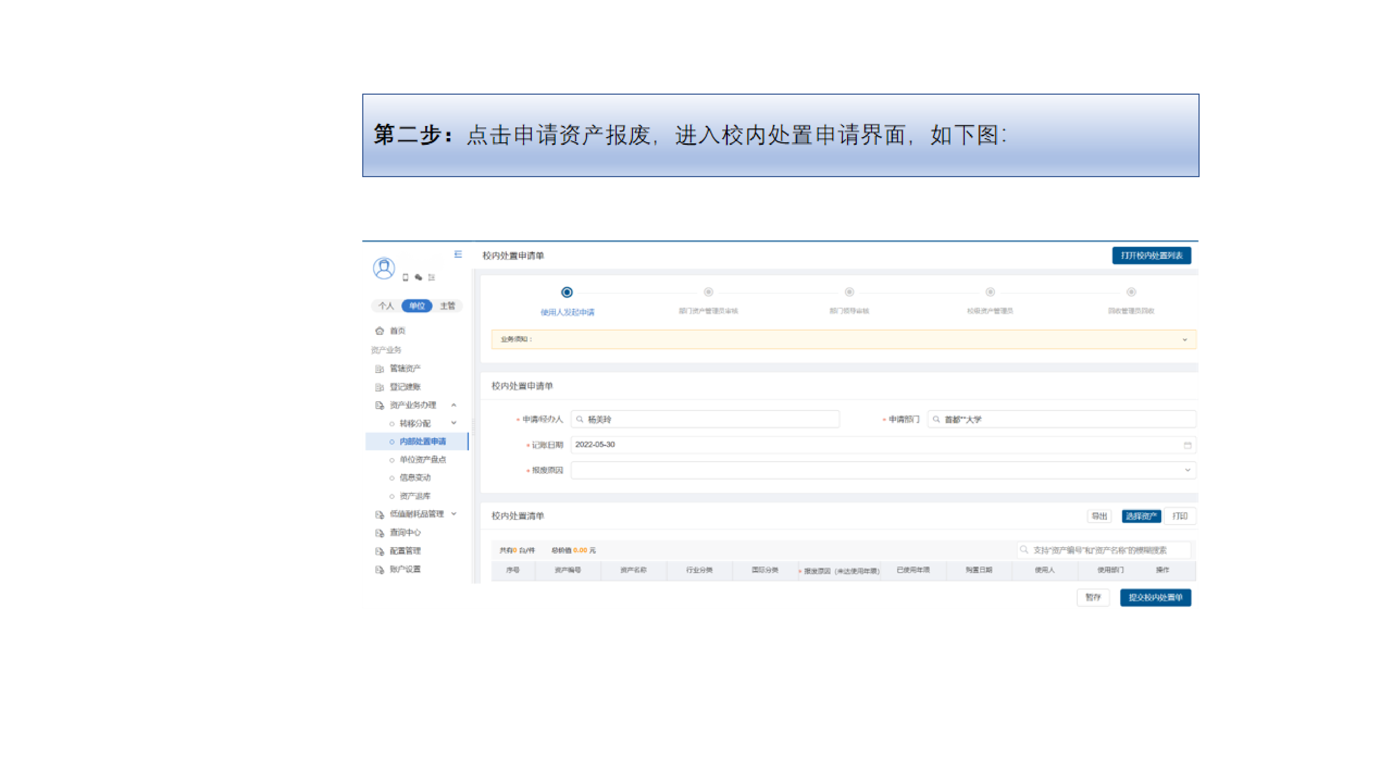Switch role toggle to 主管
Screen dimensions: 1392x783
pos(448,306)
